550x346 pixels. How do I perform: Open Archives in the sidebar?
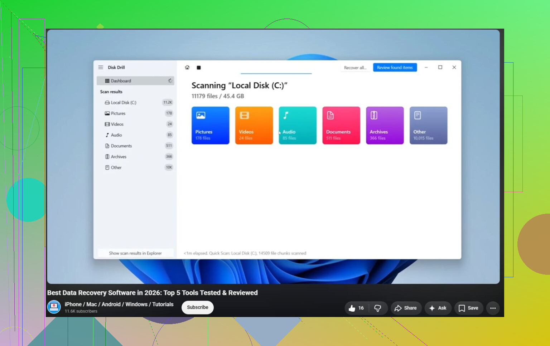[135, 157]
